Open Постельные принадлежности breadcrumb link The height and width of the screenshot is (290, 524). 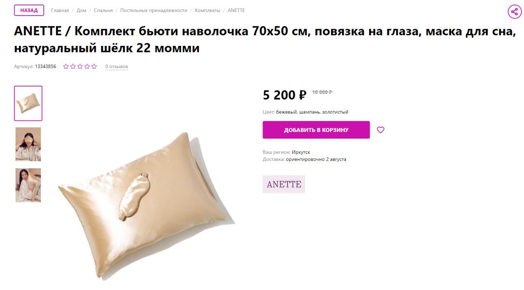(154, 10)
